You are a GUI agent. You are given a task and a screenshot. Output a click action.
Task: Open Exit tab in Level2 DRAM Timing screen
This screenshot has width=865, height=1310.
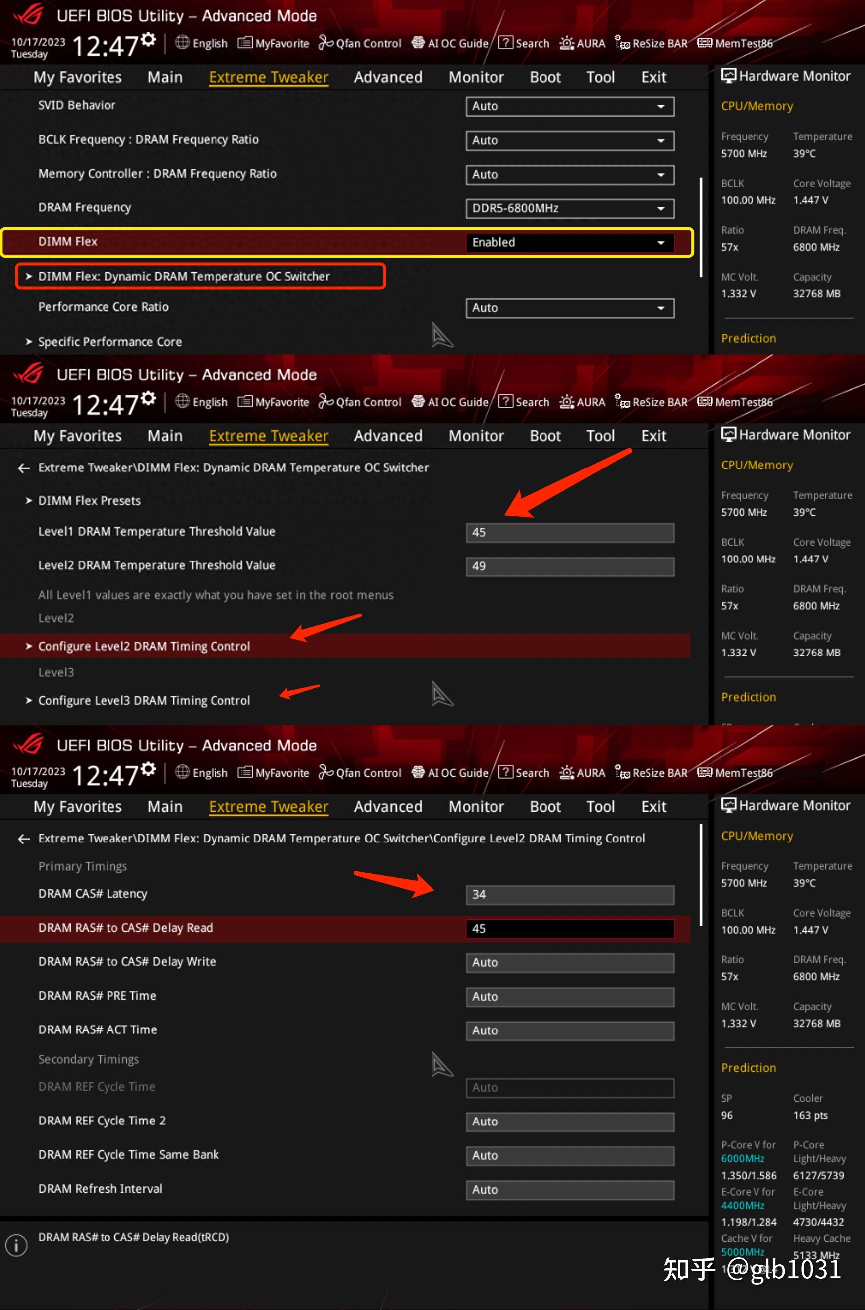click(654, 807)
